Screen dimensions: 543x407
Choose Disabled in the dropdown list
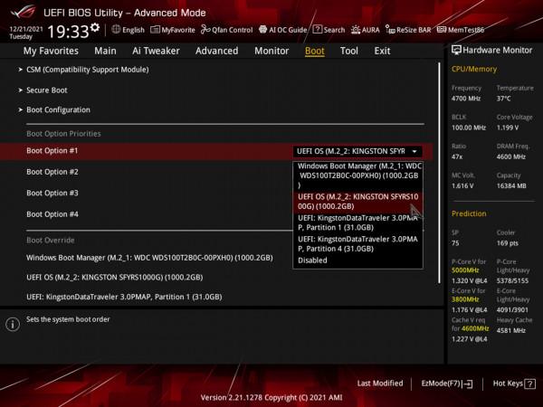tap(312, 260)
